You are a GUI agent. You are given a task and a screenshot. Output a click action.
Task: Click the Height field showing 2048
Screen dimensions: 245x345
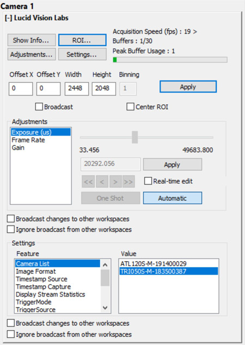point(104,89)
